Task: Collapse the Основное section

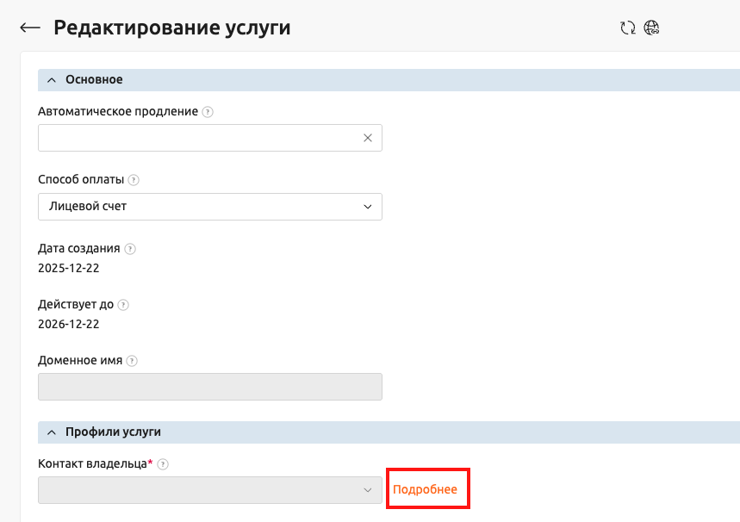Action: click(x=51, y=79)
